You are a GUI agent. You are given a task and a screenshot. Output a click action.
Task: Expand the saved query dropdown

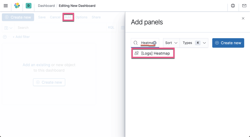[8, 28]
